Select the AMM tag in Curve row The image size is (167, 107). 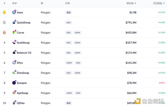pyautogui.click(x=77, y=32)
